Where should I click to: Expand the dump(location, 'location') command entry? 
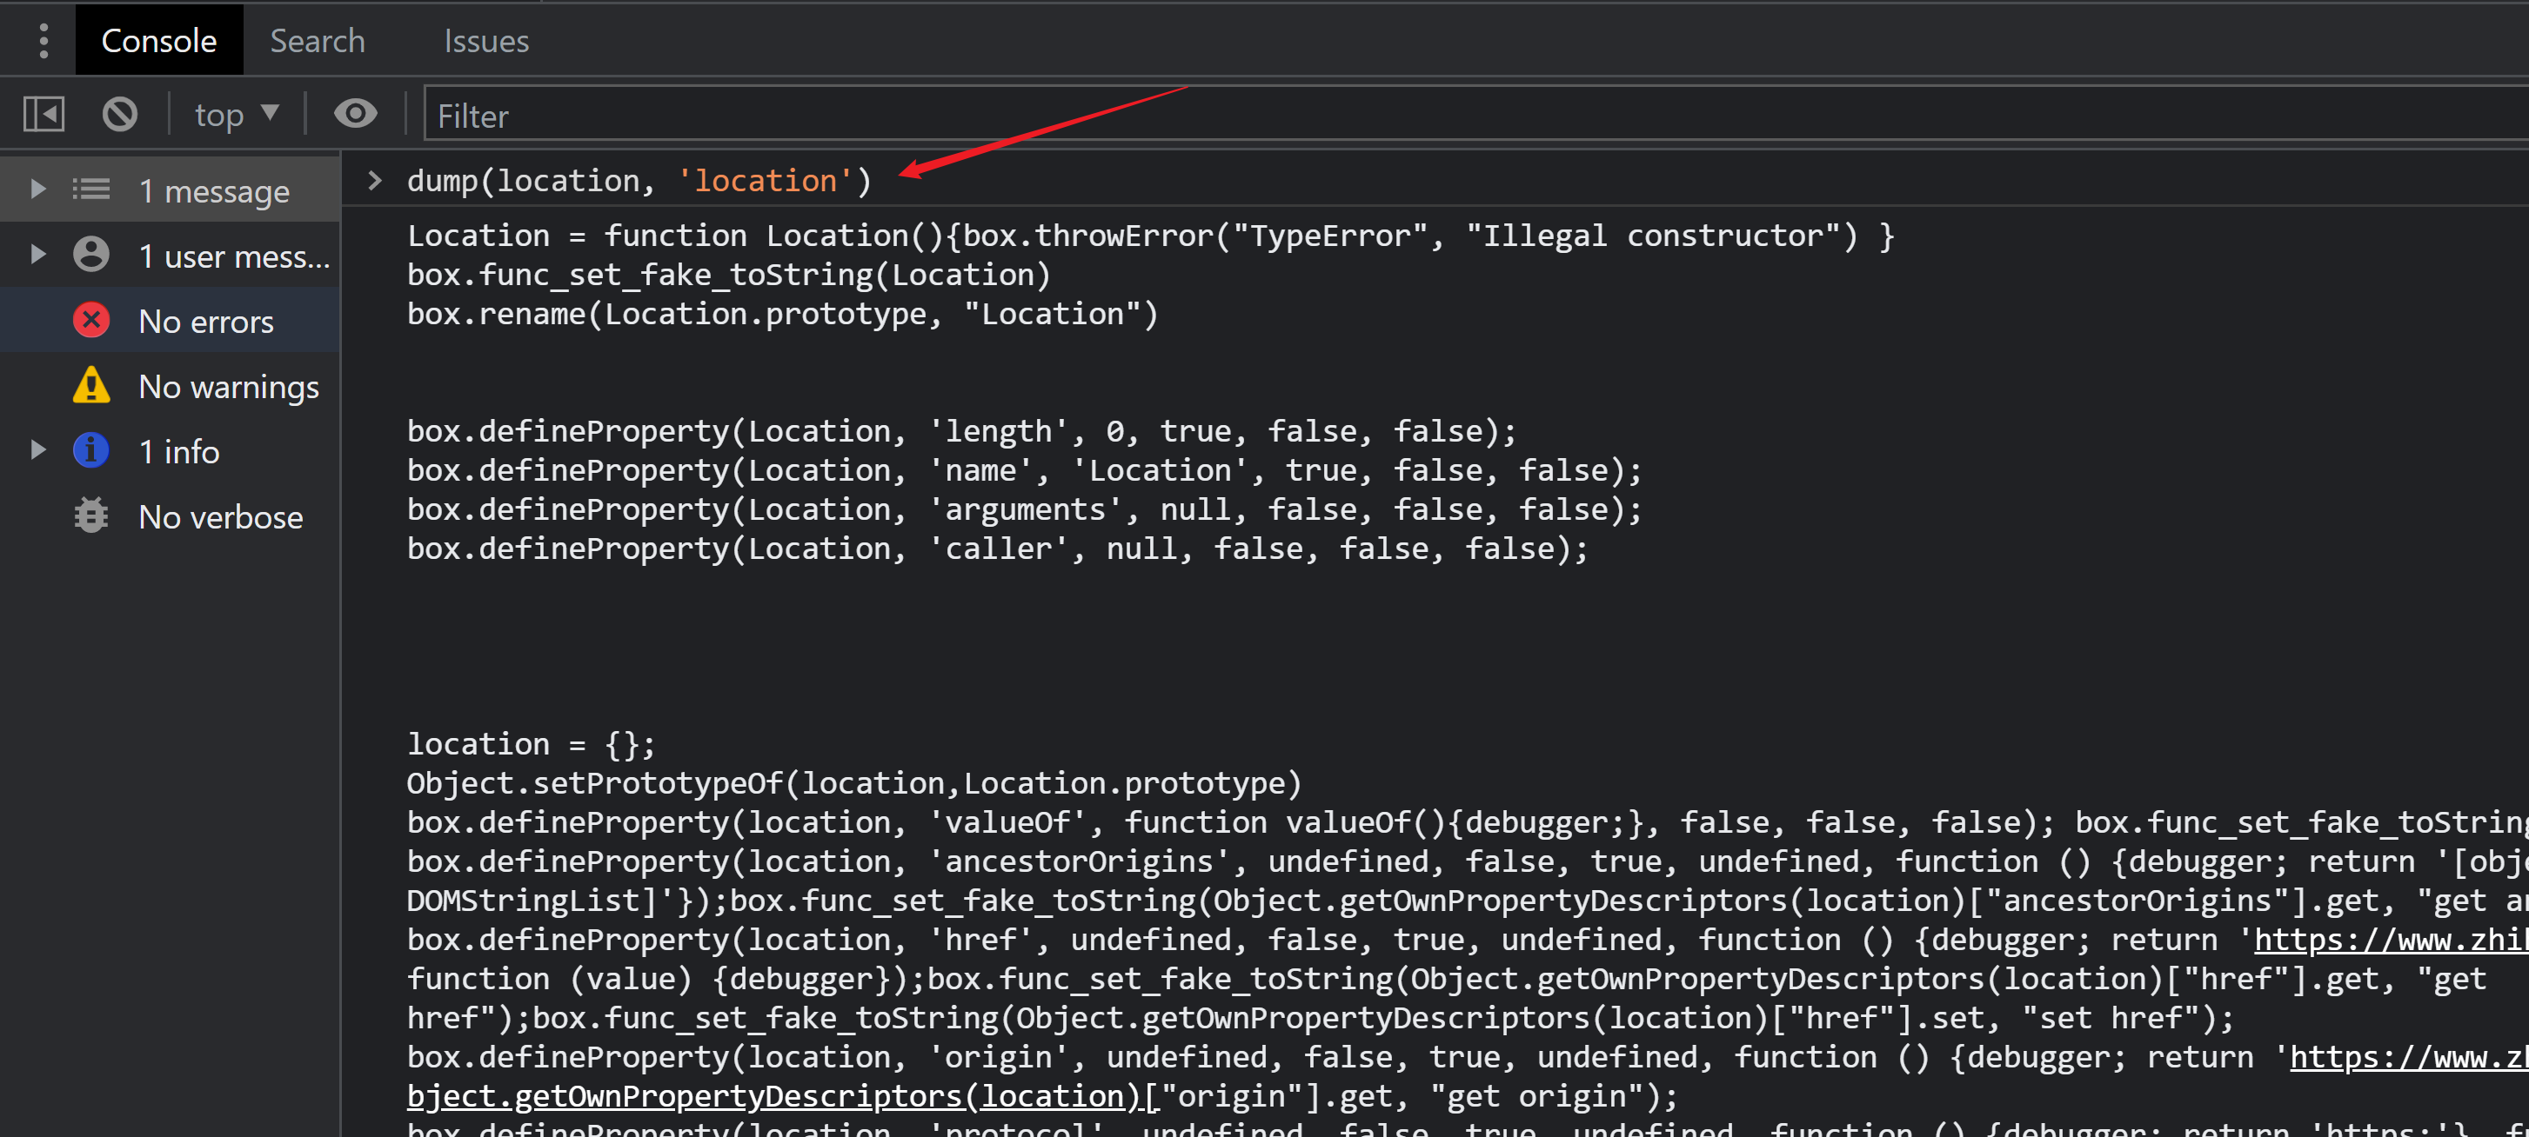(374, 181)
